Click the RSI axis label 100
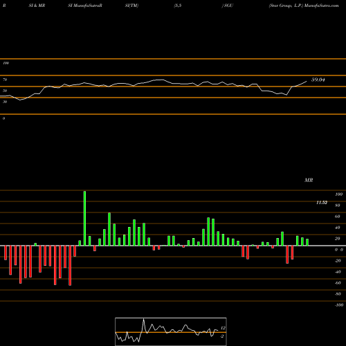Viewport: 346px width, 346px height. [x=6, y=63]
